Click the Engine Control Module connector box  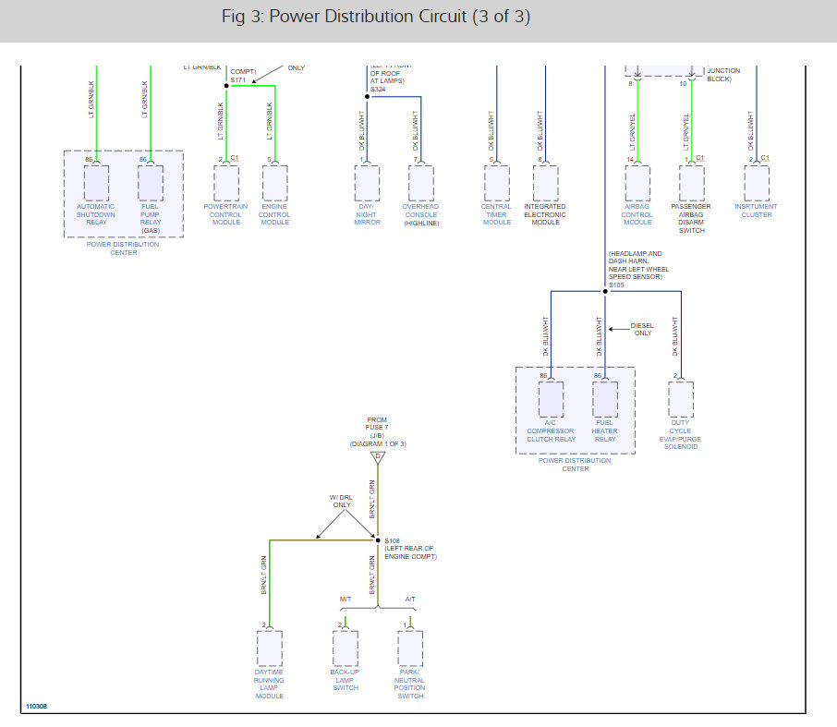(275, 183)
